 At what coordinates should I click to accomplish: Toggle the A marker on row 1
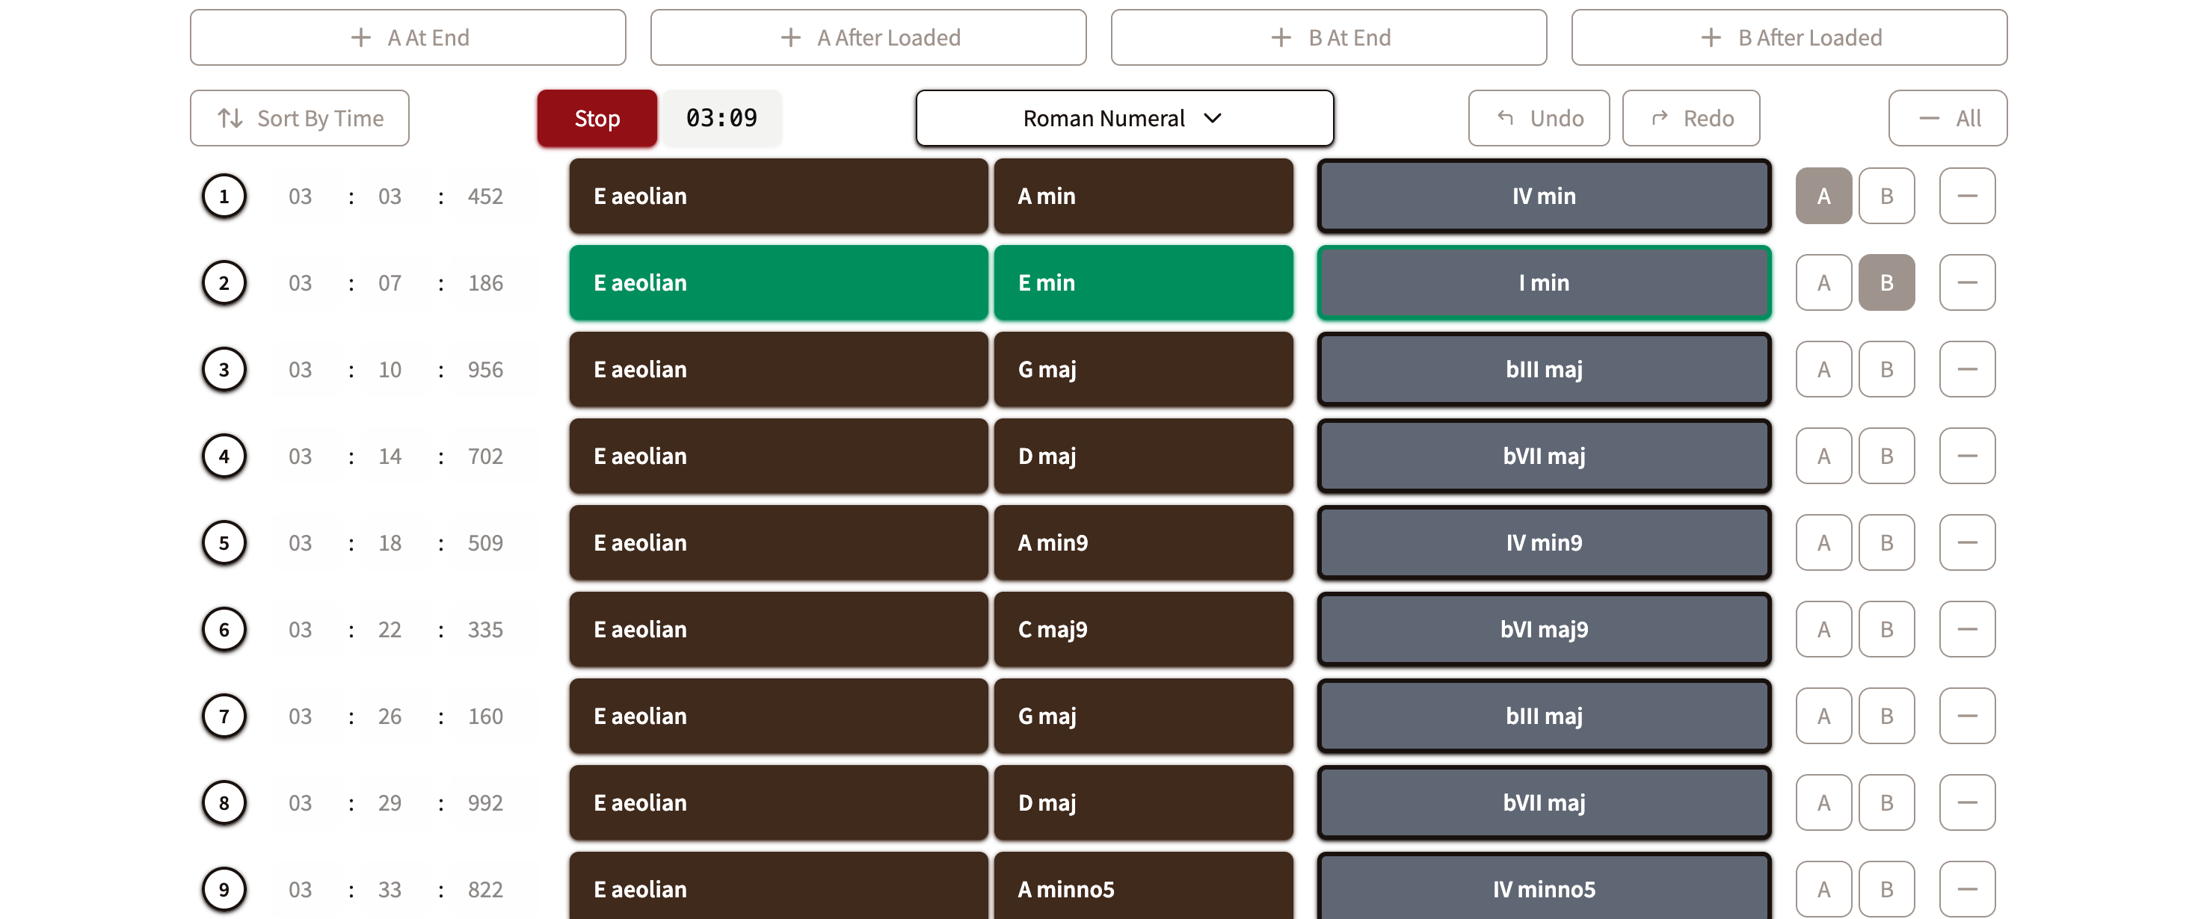point(1823,195)
